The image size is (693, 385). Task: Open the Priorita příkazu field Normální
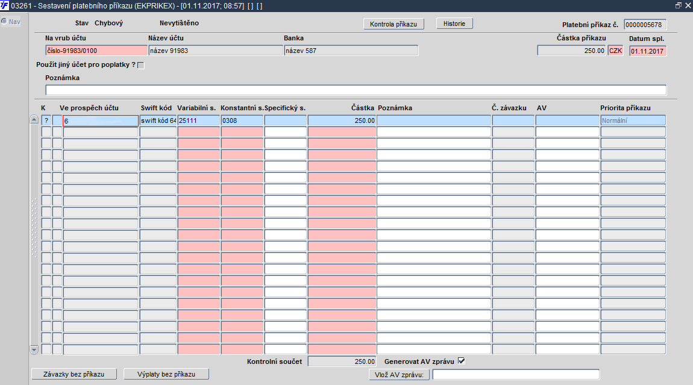tap(633, 121)
